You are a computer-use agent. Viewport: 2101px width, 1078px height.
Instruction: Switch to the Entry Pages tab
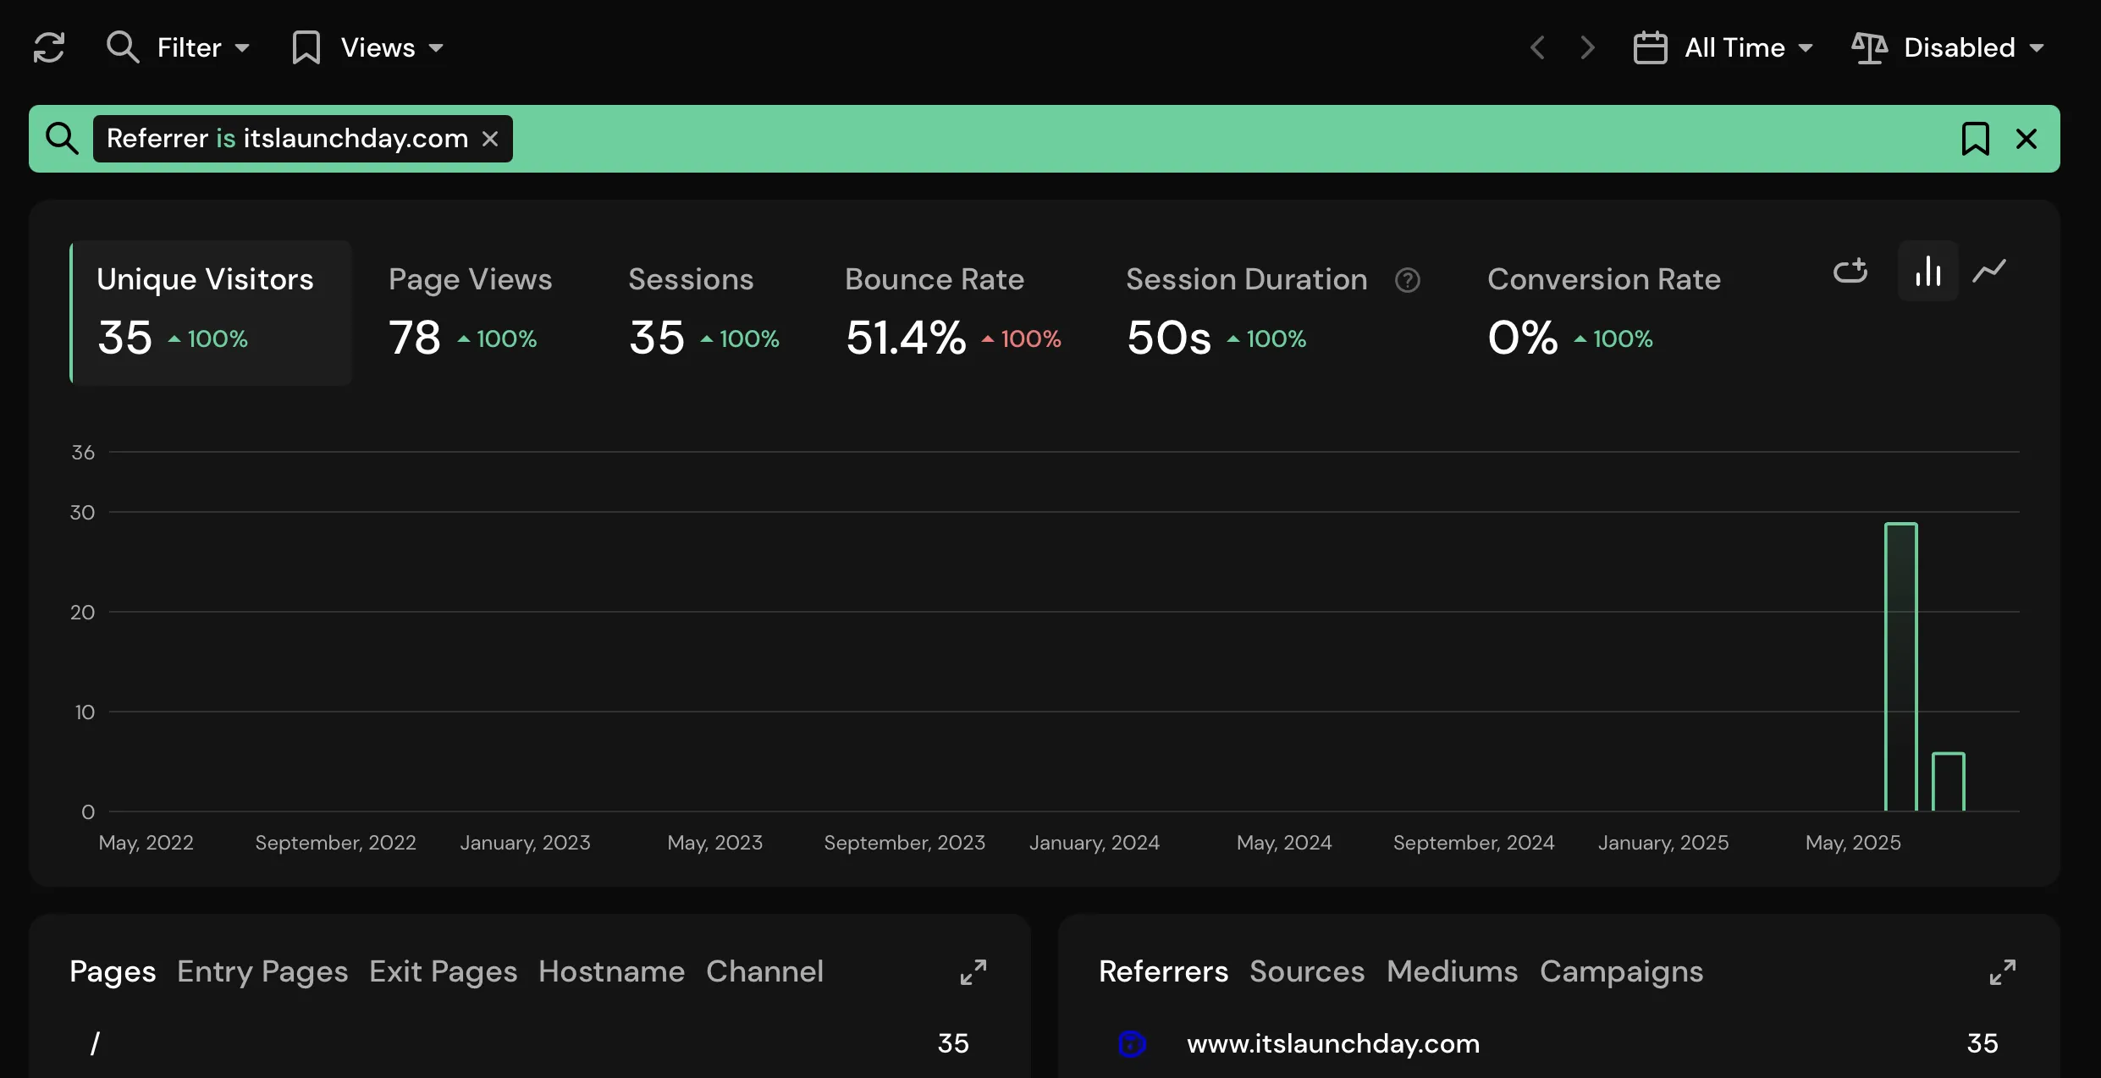click(x=262, y=971)
